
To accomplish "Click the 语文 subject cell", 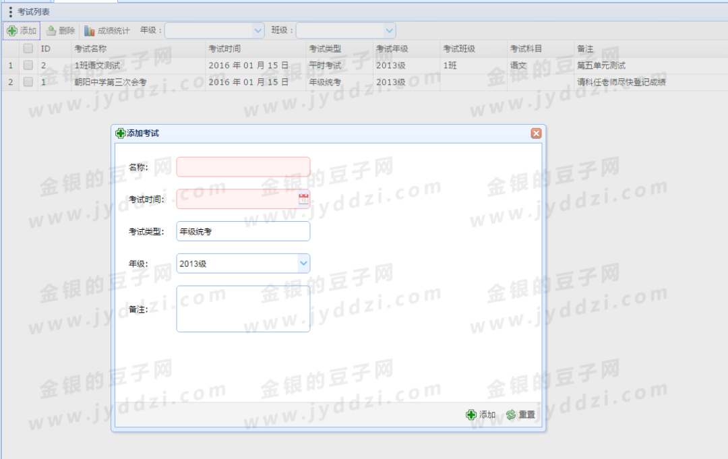I will tap(540, 65).
